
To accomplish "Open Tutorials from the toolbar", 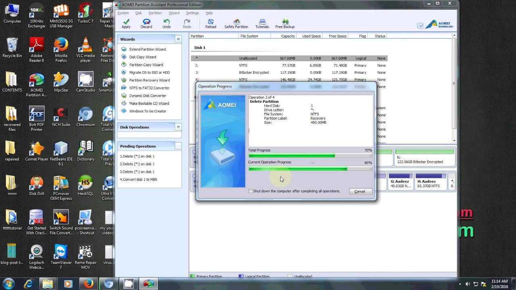I will pyautogui.click(x=262, y=23).
